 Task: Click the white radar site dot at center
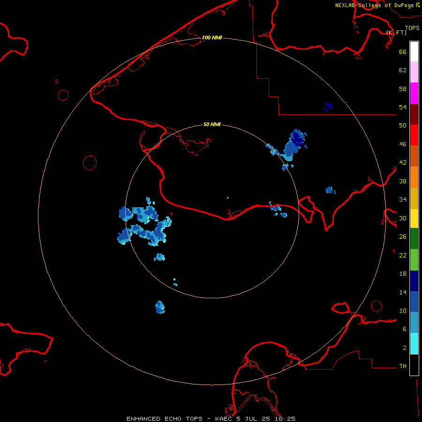(228, 198)
